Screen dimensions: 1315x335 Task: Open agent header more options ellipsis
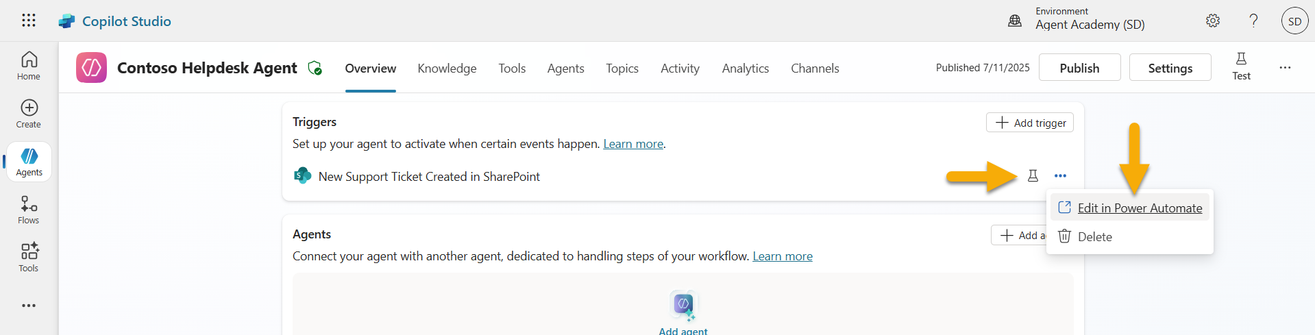1285,68
